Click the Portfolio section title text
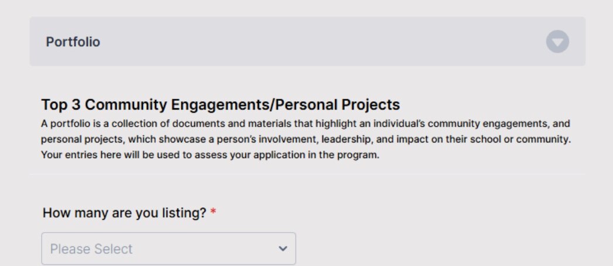The height and width of the screenshot is (266, 613). 73,42
